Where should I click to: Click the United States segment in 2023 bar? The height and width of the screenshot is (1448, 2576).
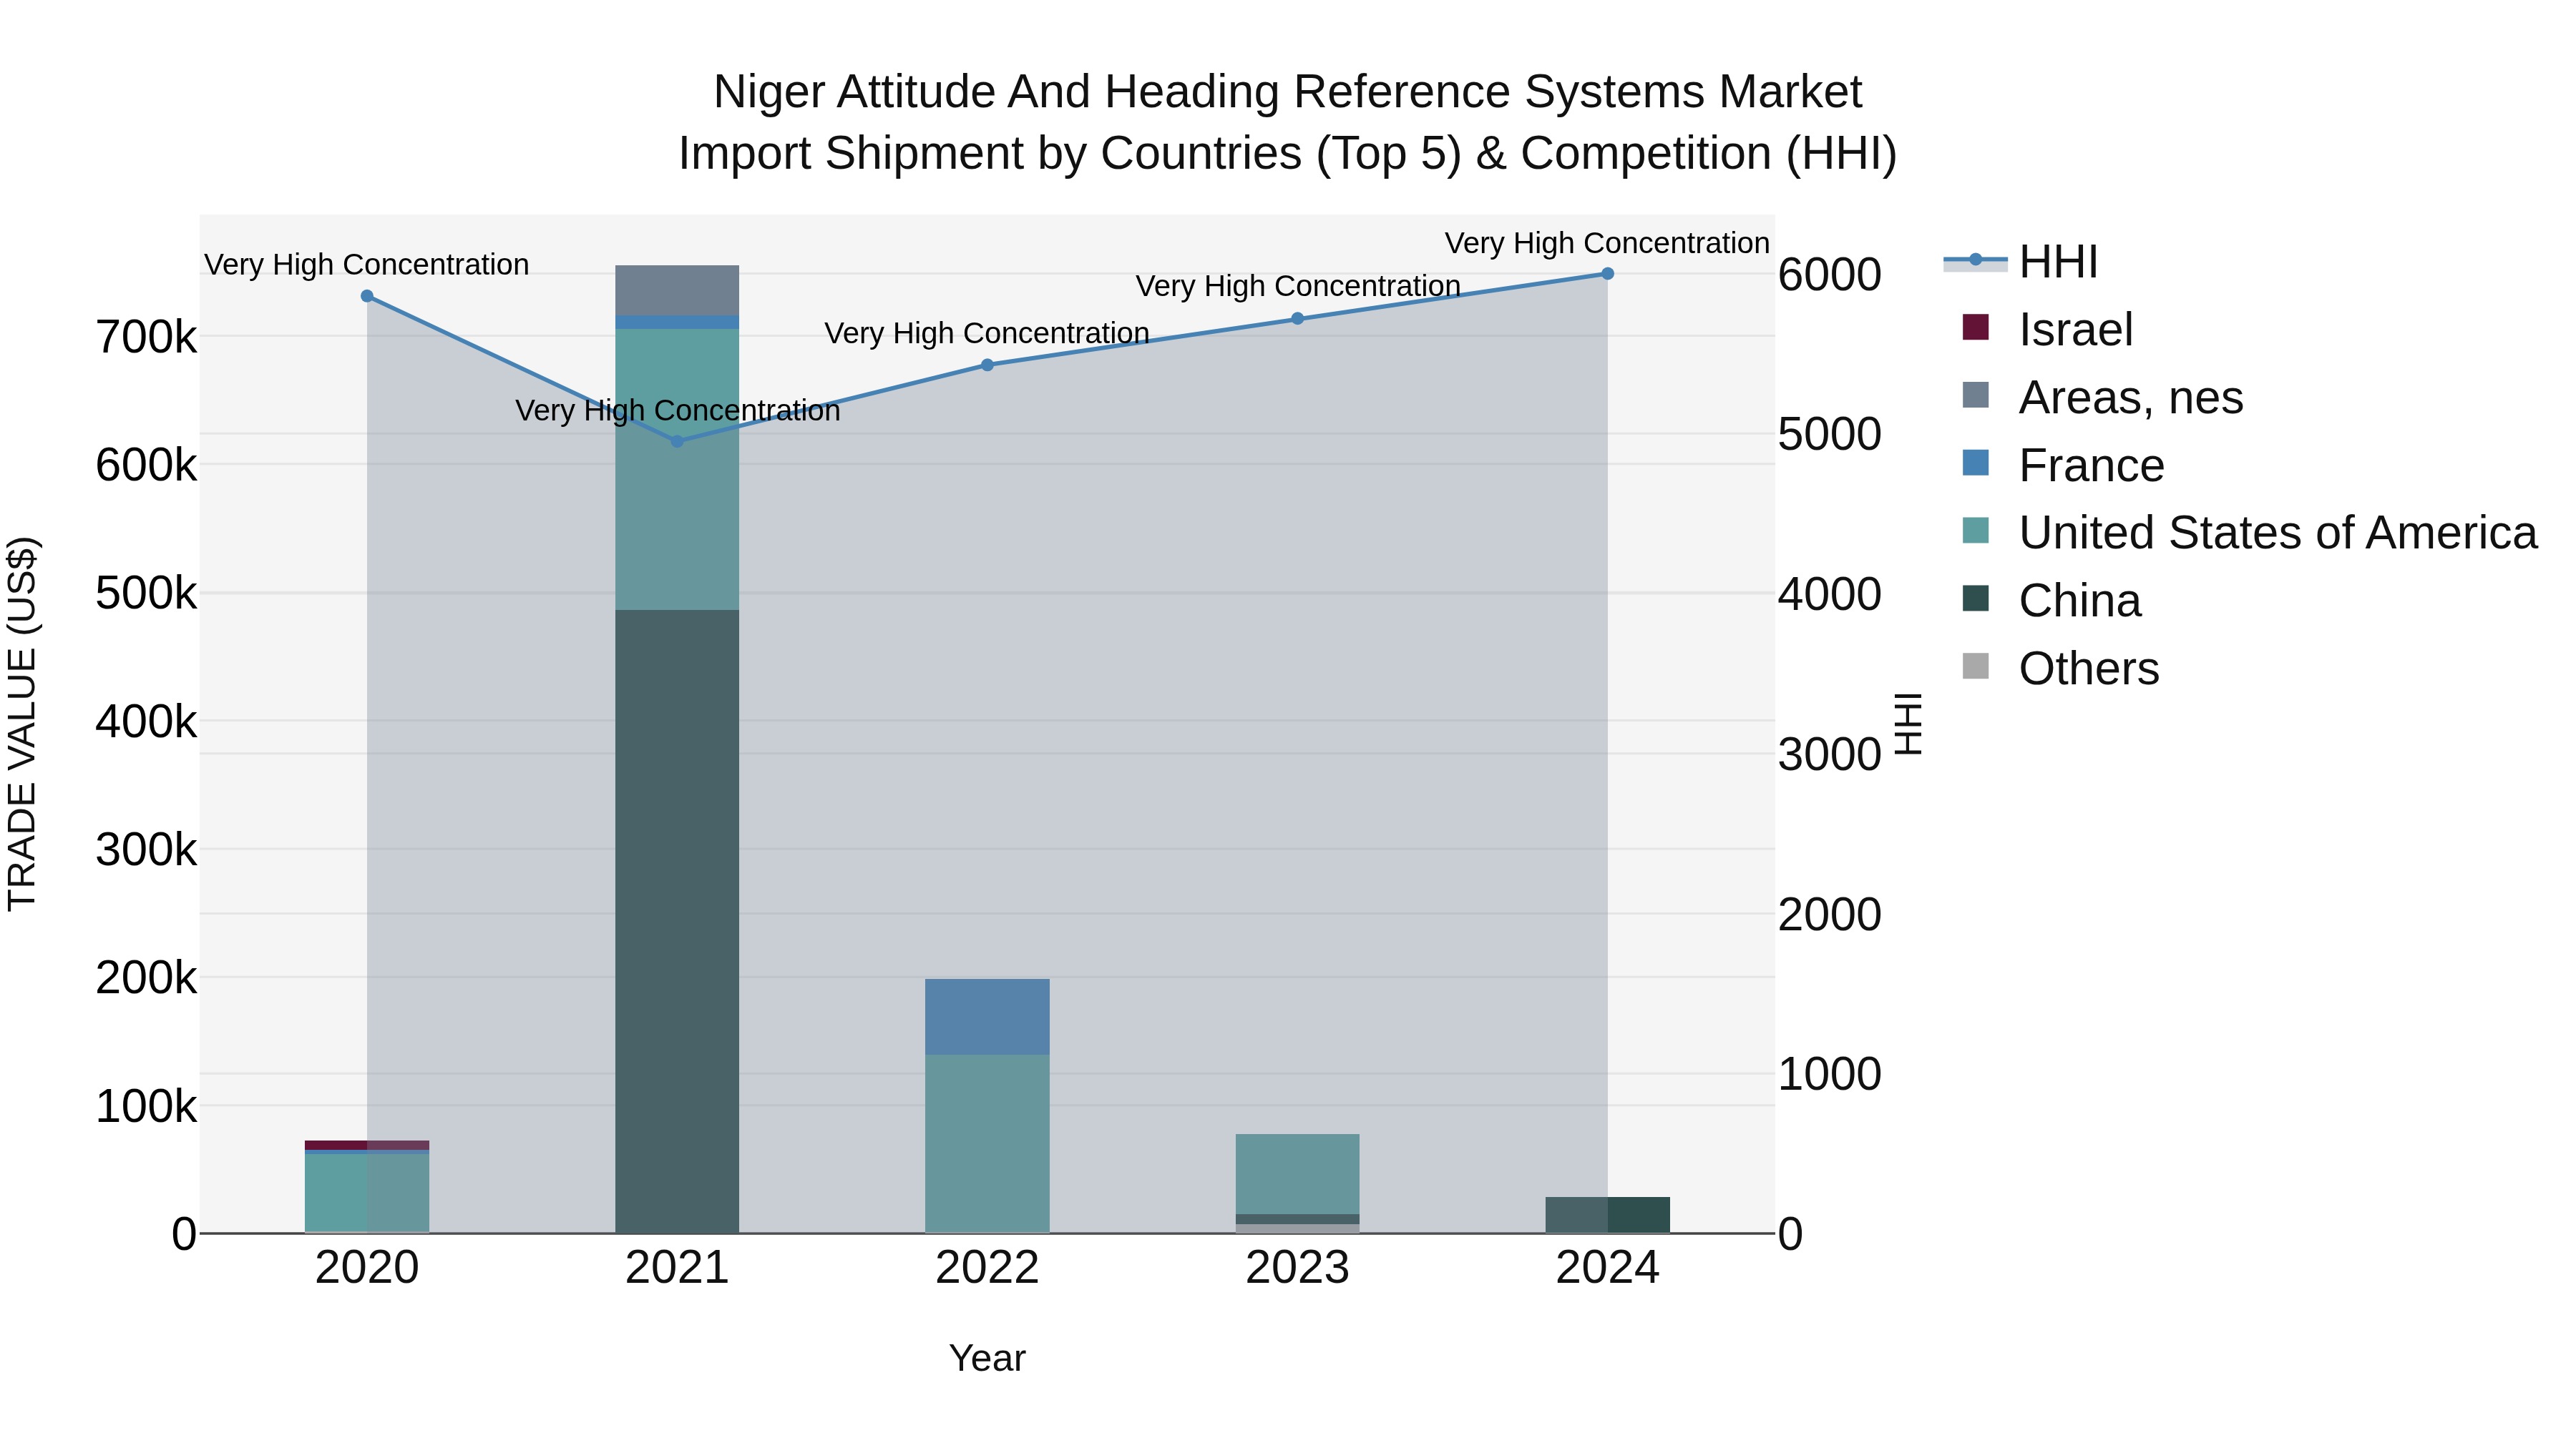(1297, 1173)
